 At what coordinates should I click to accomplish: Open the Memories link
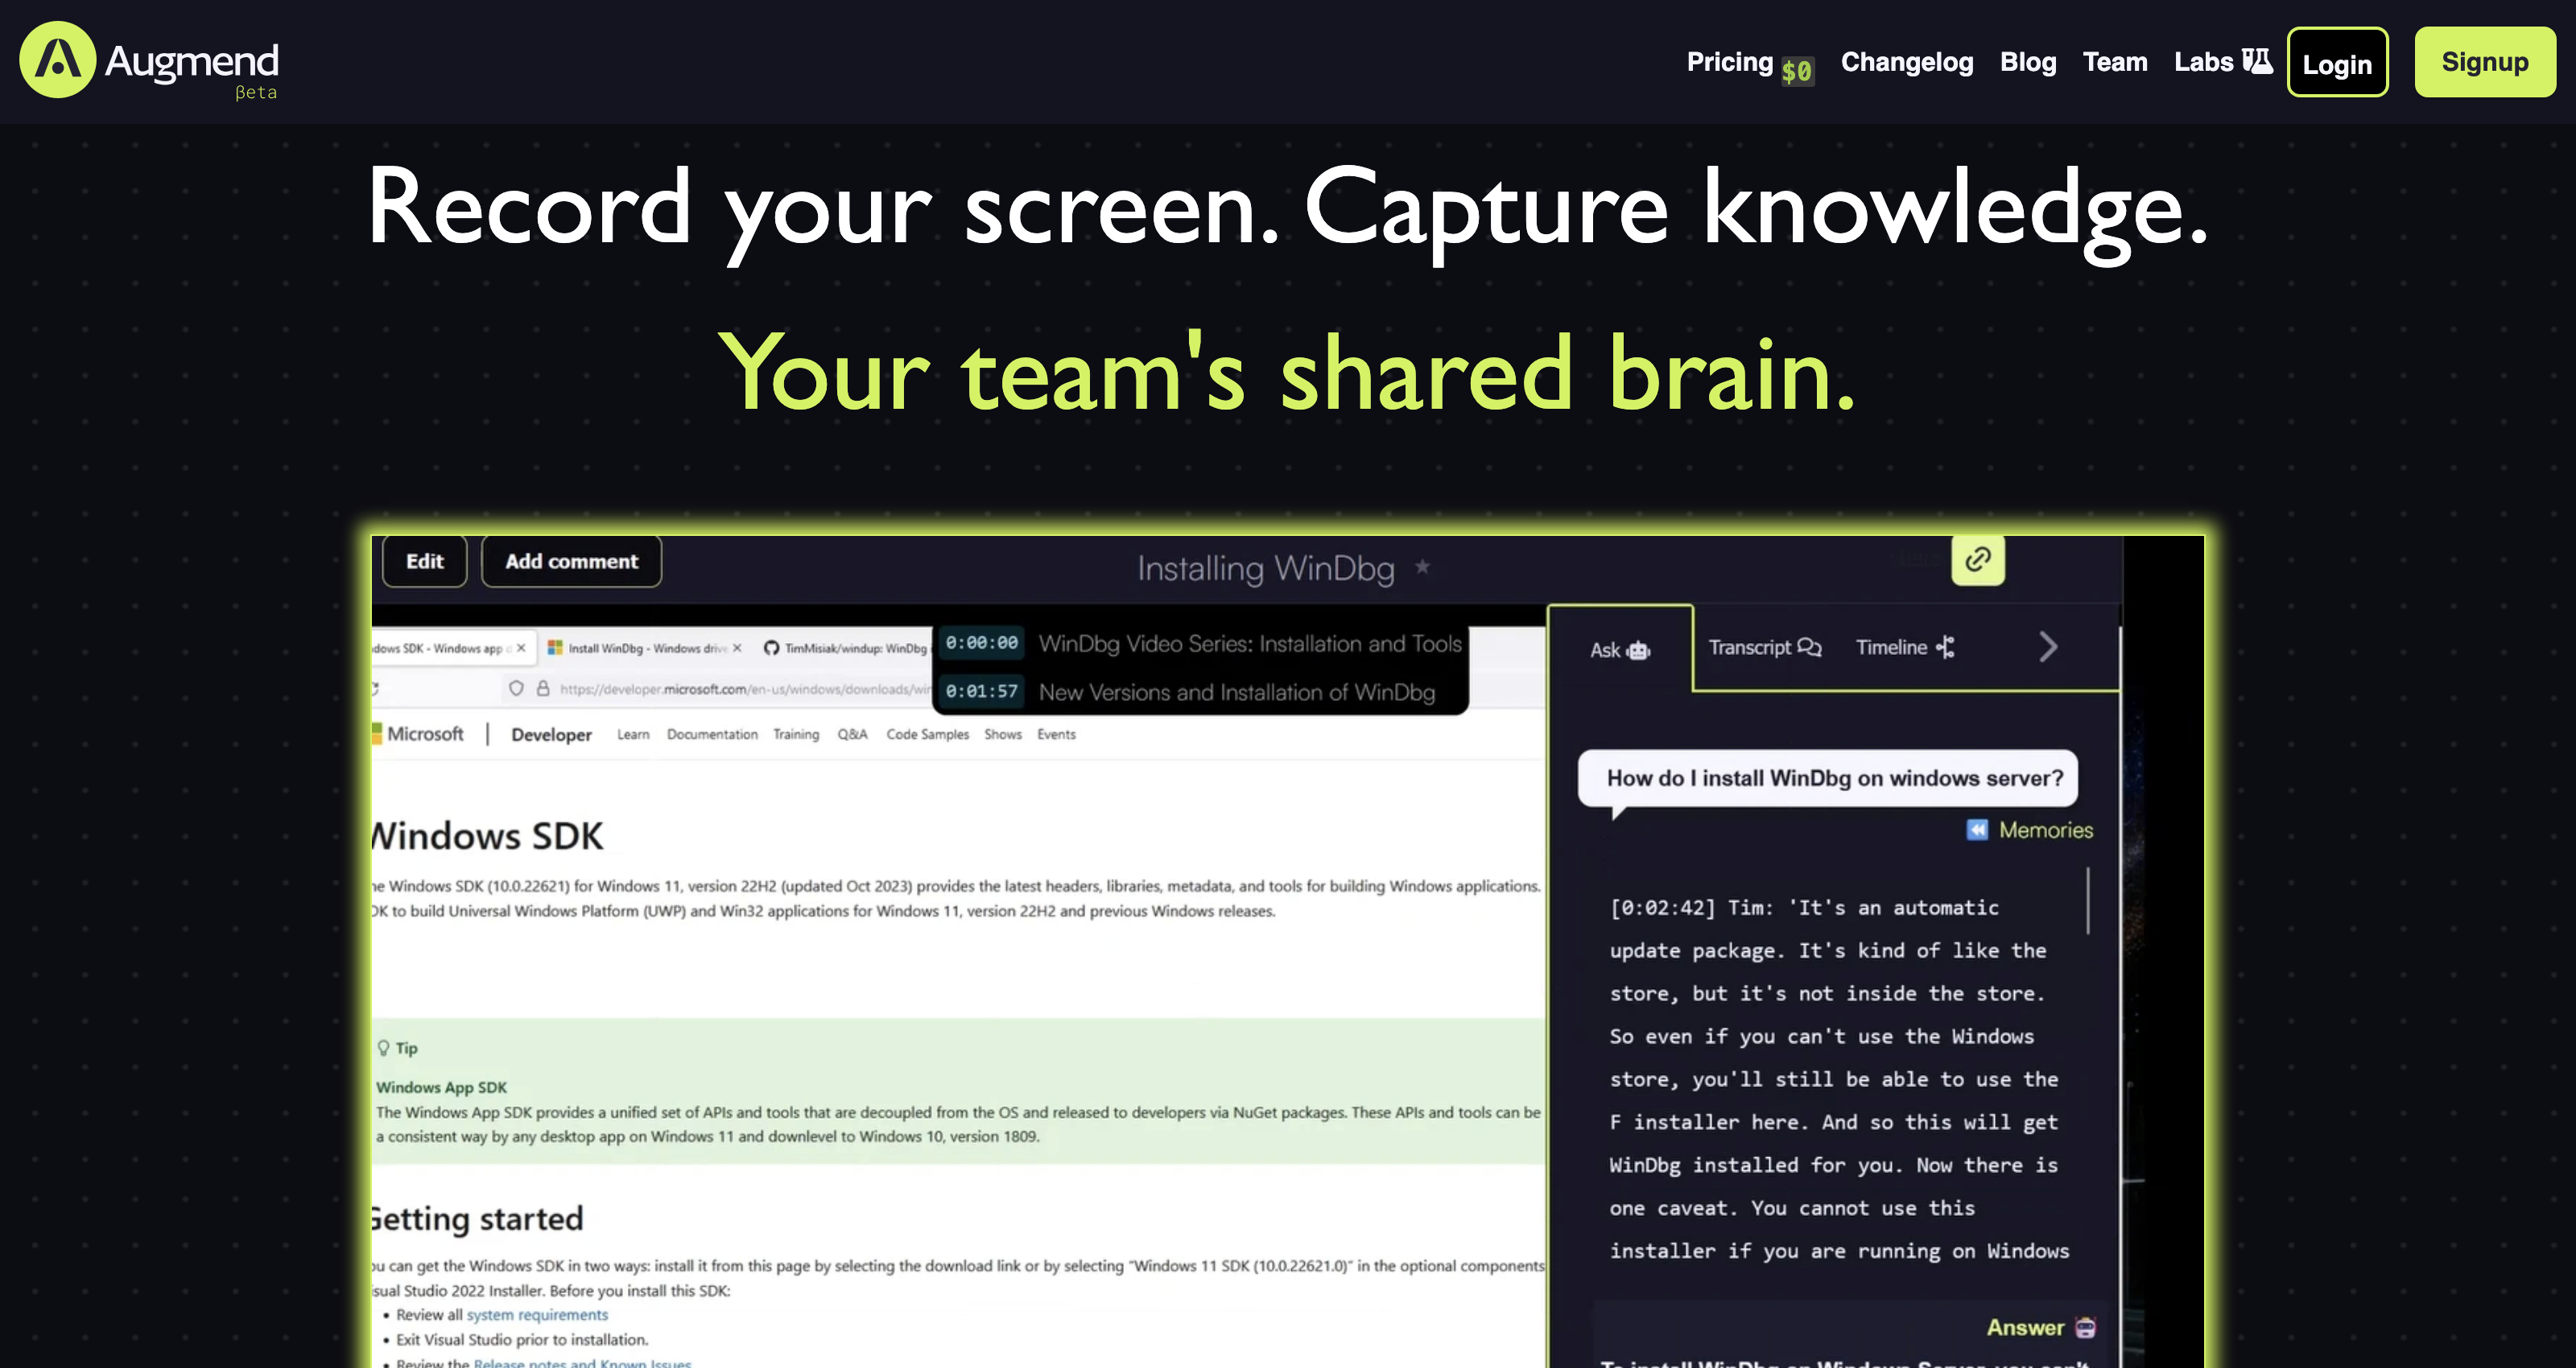pyautogui.click(x=2045, y=830)
